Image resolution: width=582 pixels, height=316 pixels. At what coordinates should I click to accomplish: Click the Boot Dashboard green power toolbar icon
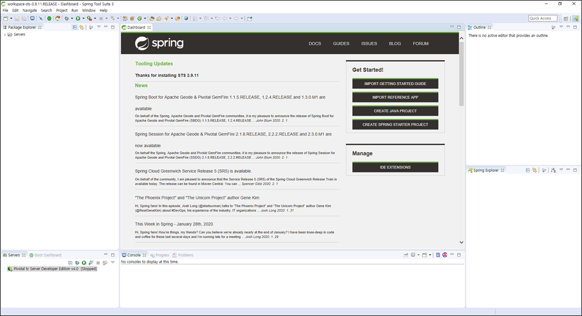[49, 18]
